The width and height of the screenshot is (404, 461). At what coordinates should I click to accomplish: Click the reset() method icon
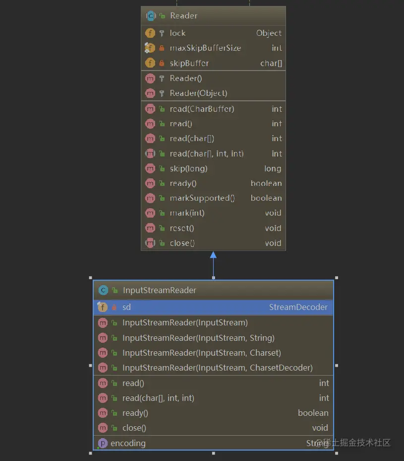[x=150, y=228]
